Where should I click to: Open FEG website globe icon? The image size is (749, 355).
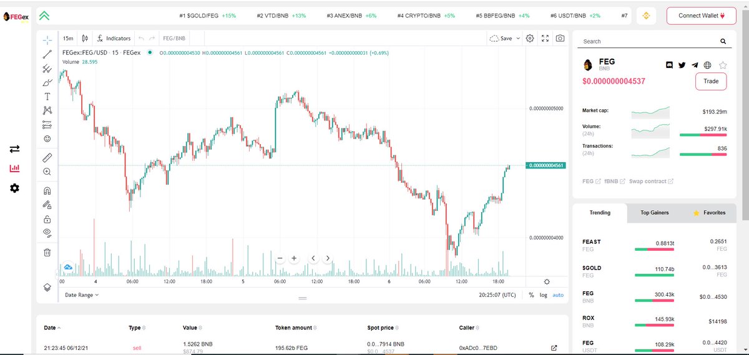[708, 65]
